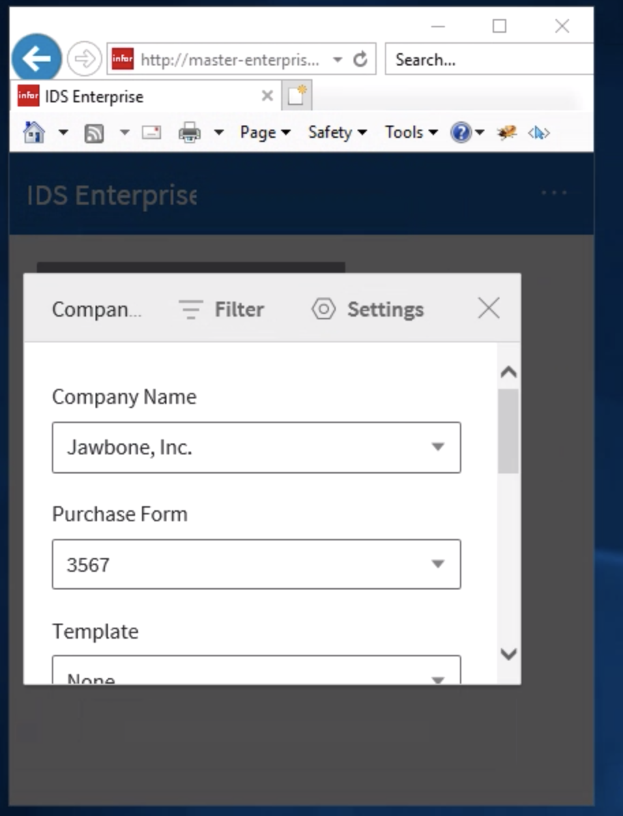
Task: Open the Template dropdown
Action: tap(256, 670)
